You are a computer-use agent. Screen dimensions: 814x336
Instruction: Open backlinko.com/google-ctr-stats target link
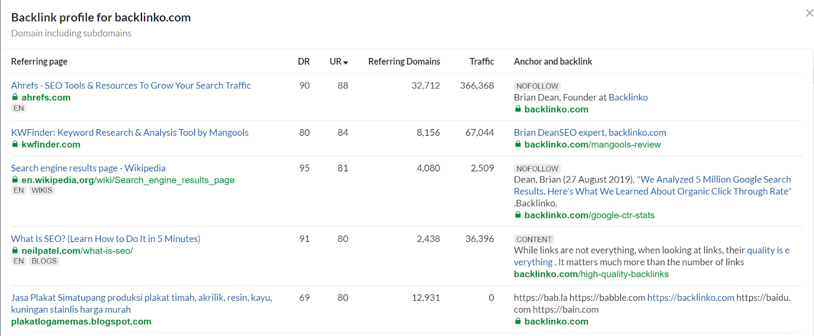(589, 216)
